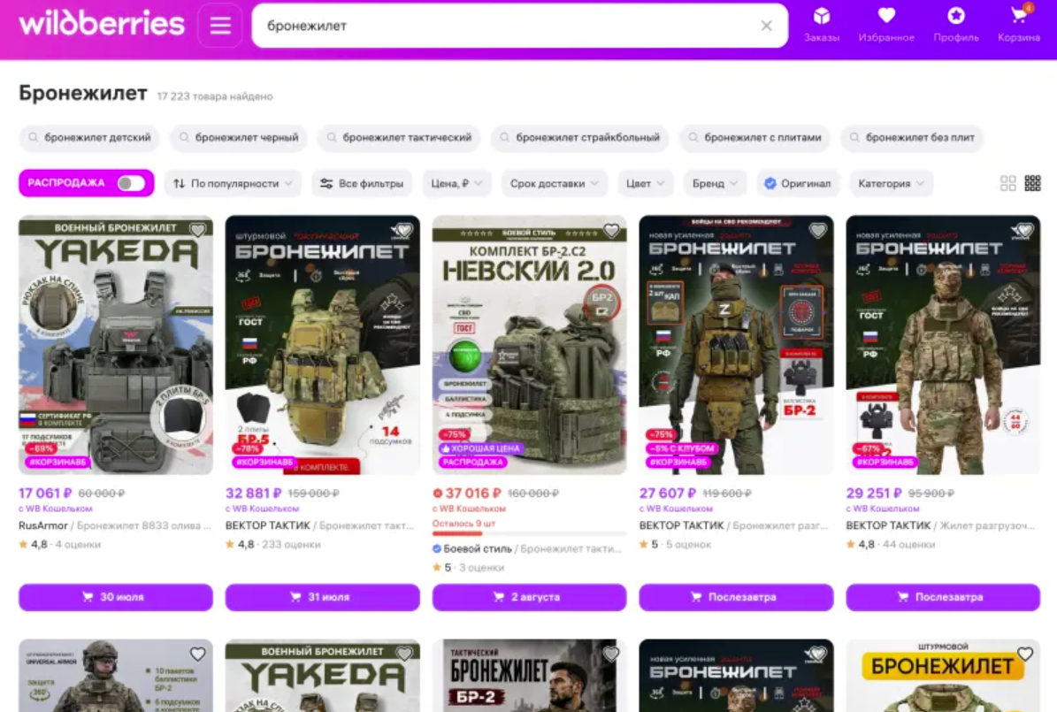Open Бренд brand dropdown

pyautogui.click(x=715, y=183)
